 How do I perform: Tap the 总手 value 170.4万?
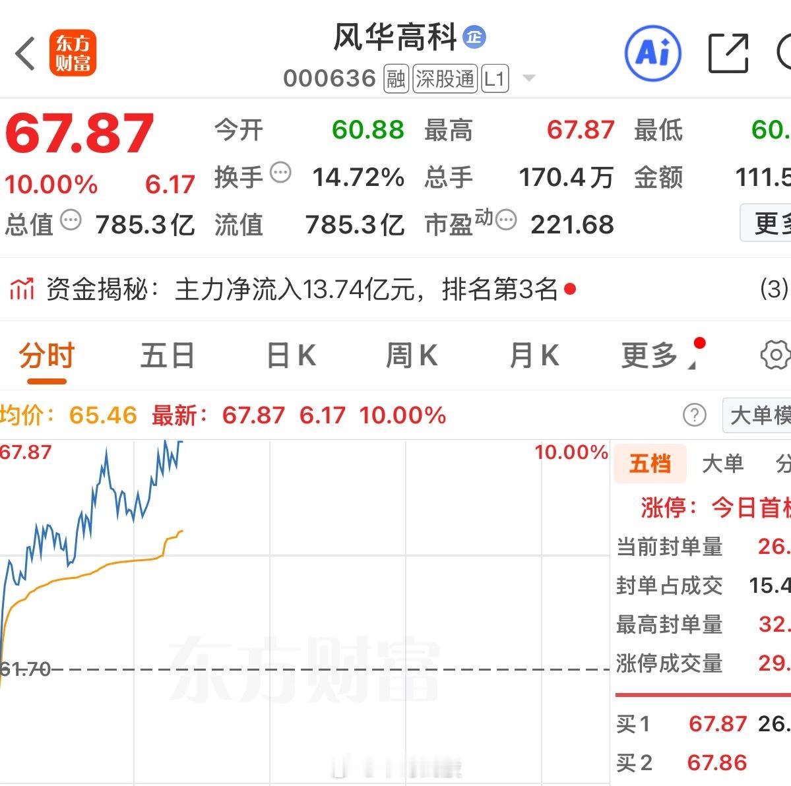pos(567,177)
